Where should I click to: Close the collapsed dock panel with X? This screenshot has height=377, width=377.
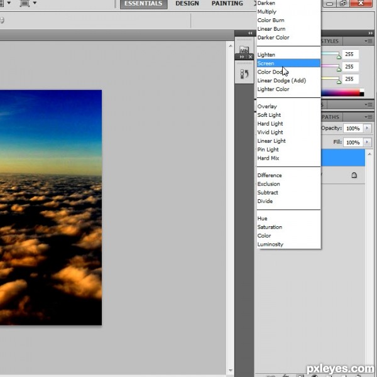[x=250, y=57]
